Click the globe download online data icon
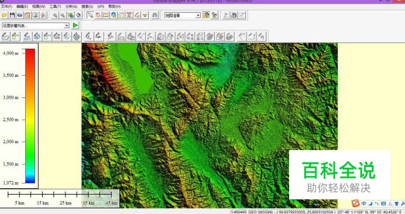 point(20,15)
